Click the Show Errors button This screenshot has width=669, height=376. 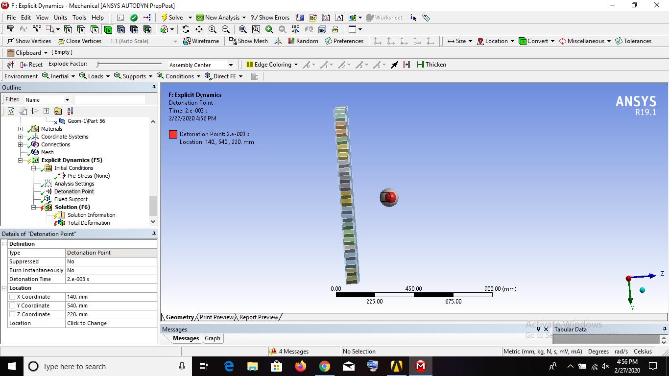pyautogui.click(x=270, y=18)
